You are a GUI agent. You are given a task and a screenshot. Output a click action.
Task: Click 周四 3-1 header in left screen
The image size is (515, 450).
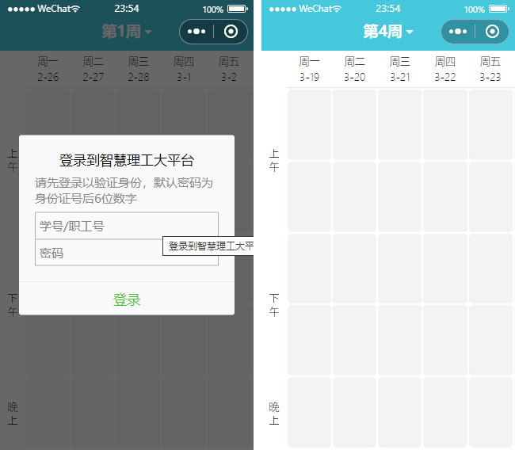(184, 69)
